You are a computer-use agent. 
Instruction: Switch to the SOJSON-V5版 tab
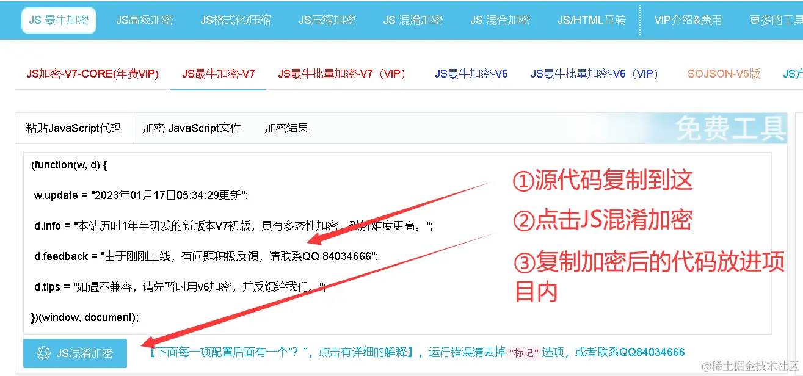point(724,74)
